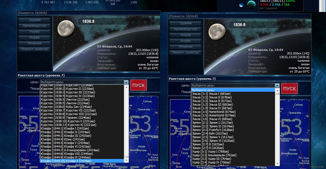Open Верфь menu in right planet panel
Image resolution: width=326 pixels, height=169 pixels.
click(x=186, y=41)
